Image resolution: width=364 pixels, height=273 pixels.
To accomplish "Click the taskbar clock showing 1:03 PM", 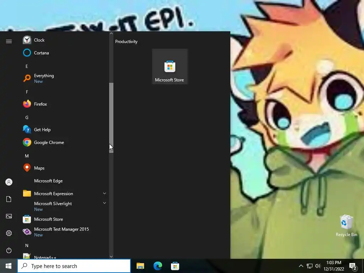I will point(334,266).
